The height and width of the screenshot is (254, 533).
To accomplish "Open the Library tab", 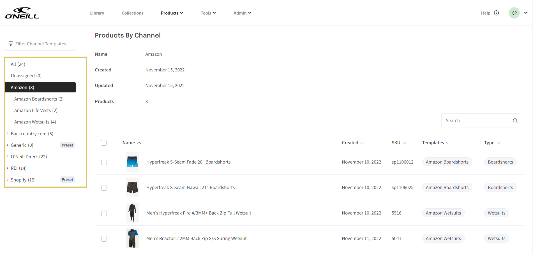I will [x=97, y=13].
